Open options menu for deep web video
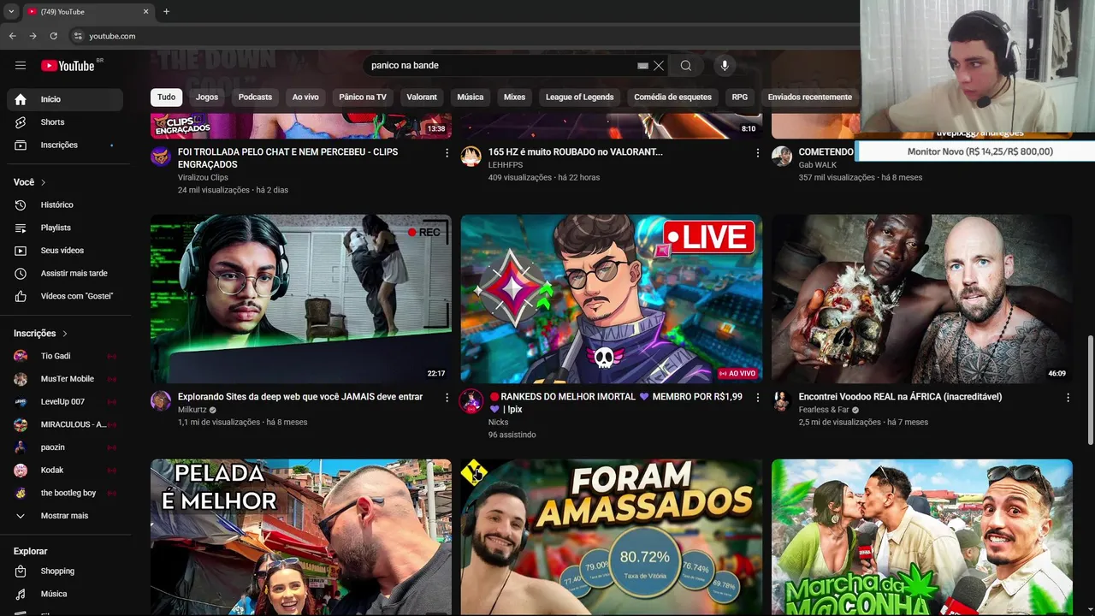This screenshot has height=616, width=1095. click(447, 398)
